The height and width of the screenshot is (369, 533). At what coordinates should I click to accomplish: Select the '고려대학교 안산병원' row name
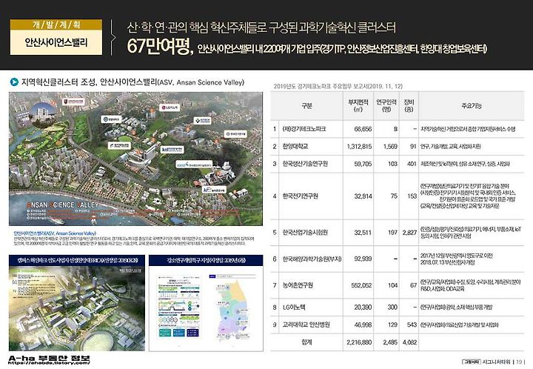306,325
